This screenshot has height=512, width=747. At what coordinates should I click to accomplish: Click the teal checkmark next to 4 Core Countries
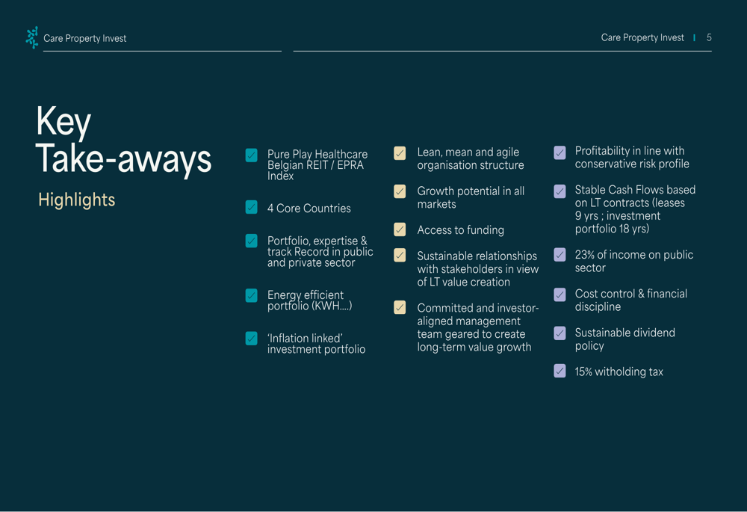(x=252, y=207)
